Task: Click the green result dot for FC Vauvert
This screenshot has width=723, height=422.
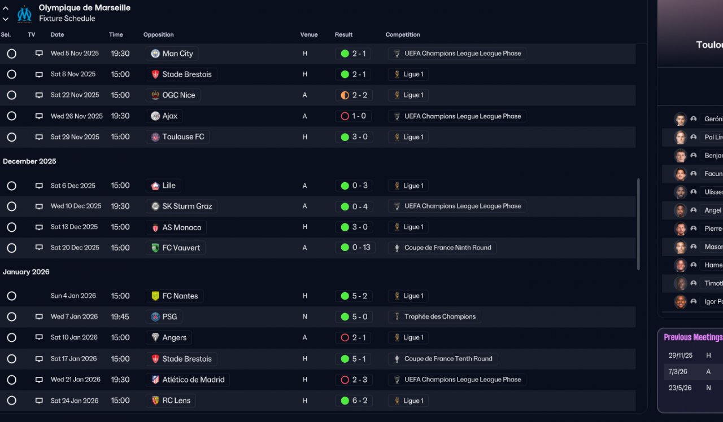Action: [x=345, y=248]
